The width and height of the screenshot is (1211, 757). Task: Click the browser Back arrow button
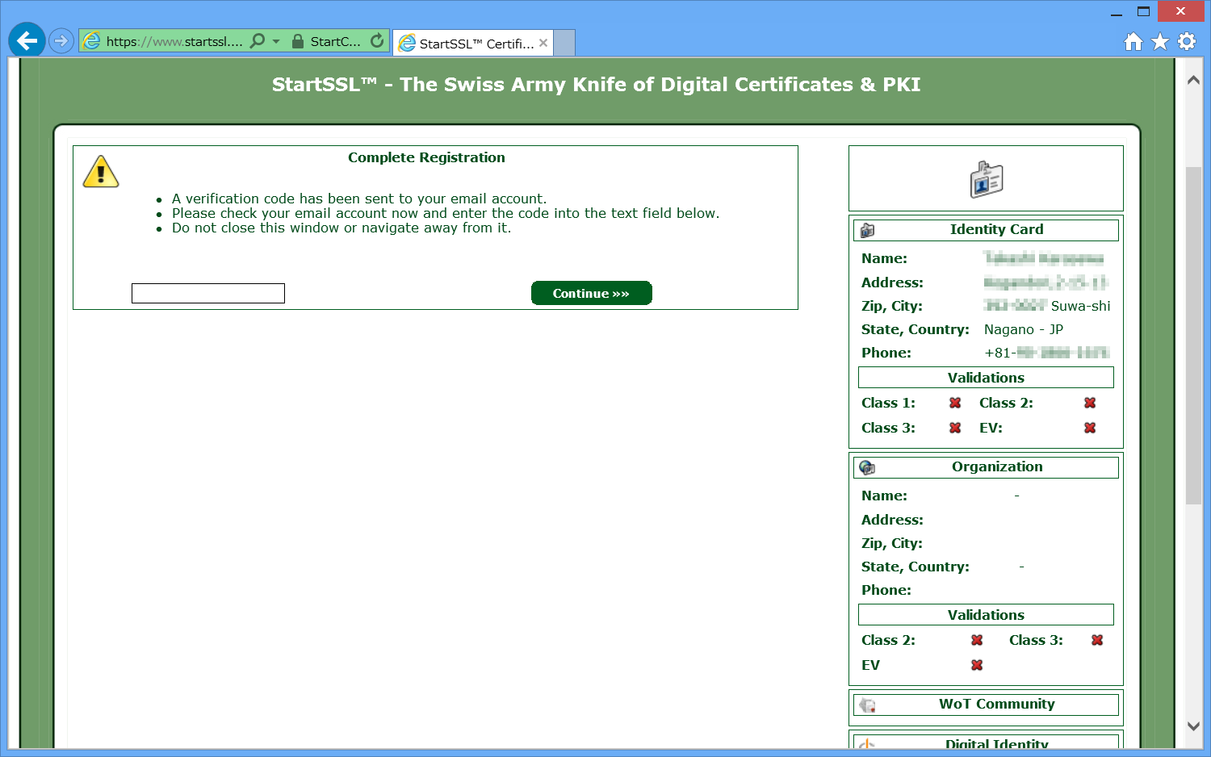27,40
